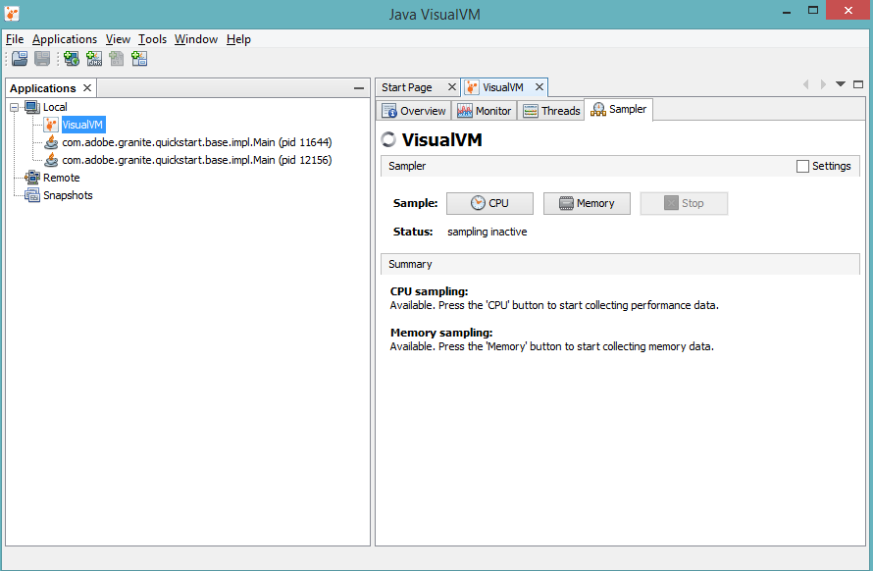This screenshot has height=571, width=873.
Task: Click the Sampler section header
Action: 620,166
